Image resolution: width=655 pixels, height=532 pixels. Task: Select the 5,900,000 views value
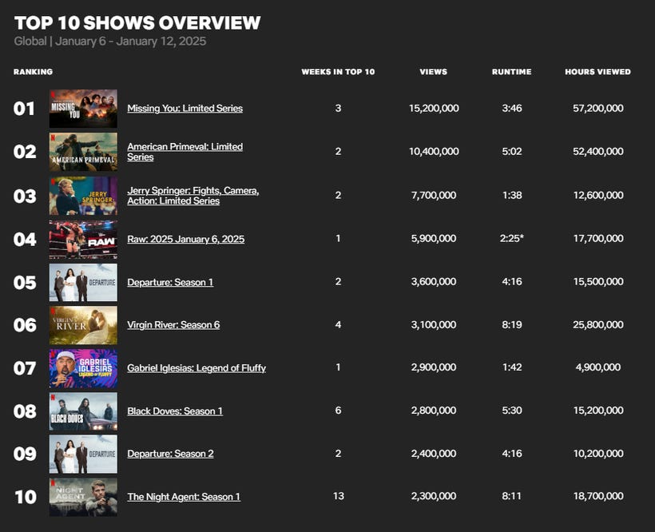click(434, 238)
